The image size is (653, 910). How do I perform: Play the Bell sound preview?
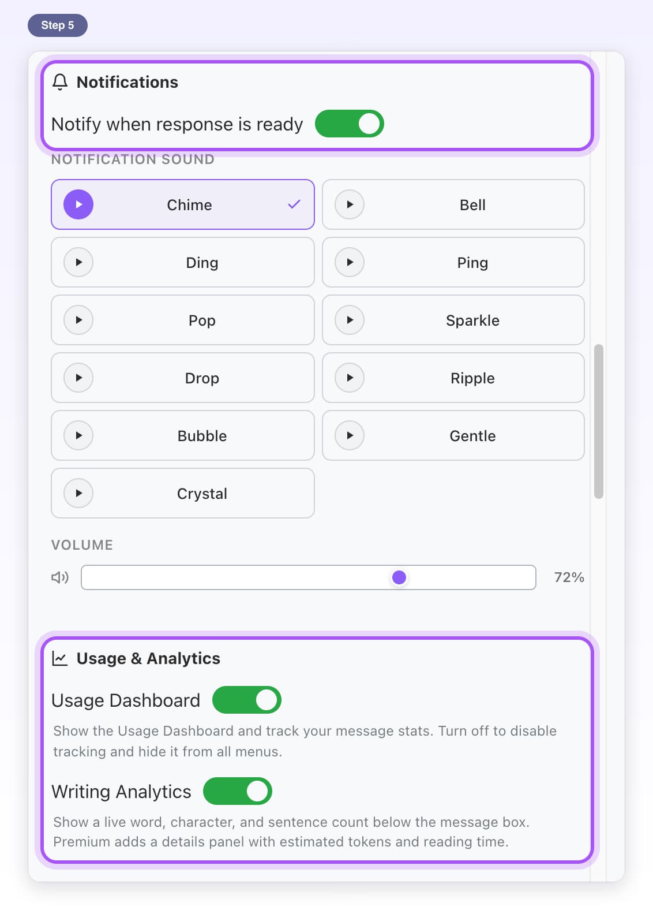pos(350,204)
